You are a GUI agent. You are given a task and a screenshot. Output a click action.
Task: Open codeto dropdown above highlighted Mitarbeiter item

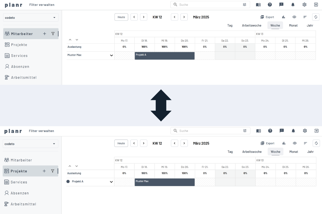coord(31,18)
